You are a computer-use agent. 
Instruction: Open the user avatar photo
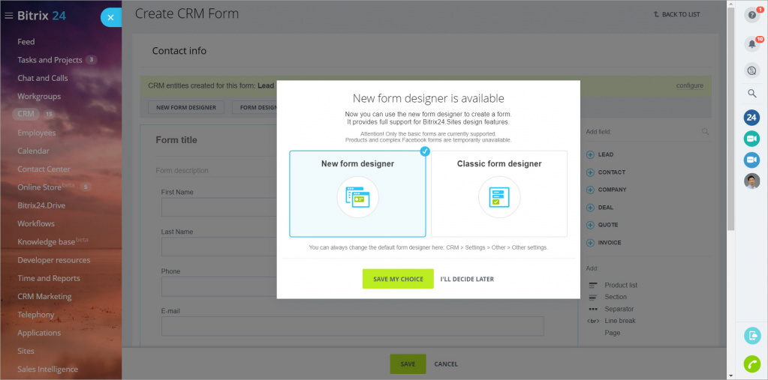click(751, 181)
